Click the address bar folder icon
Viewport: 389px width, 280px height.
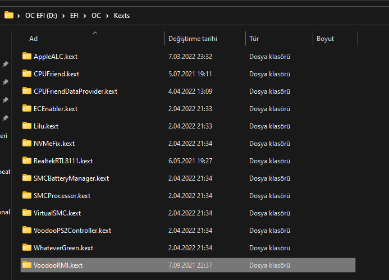tap(8, 15)
